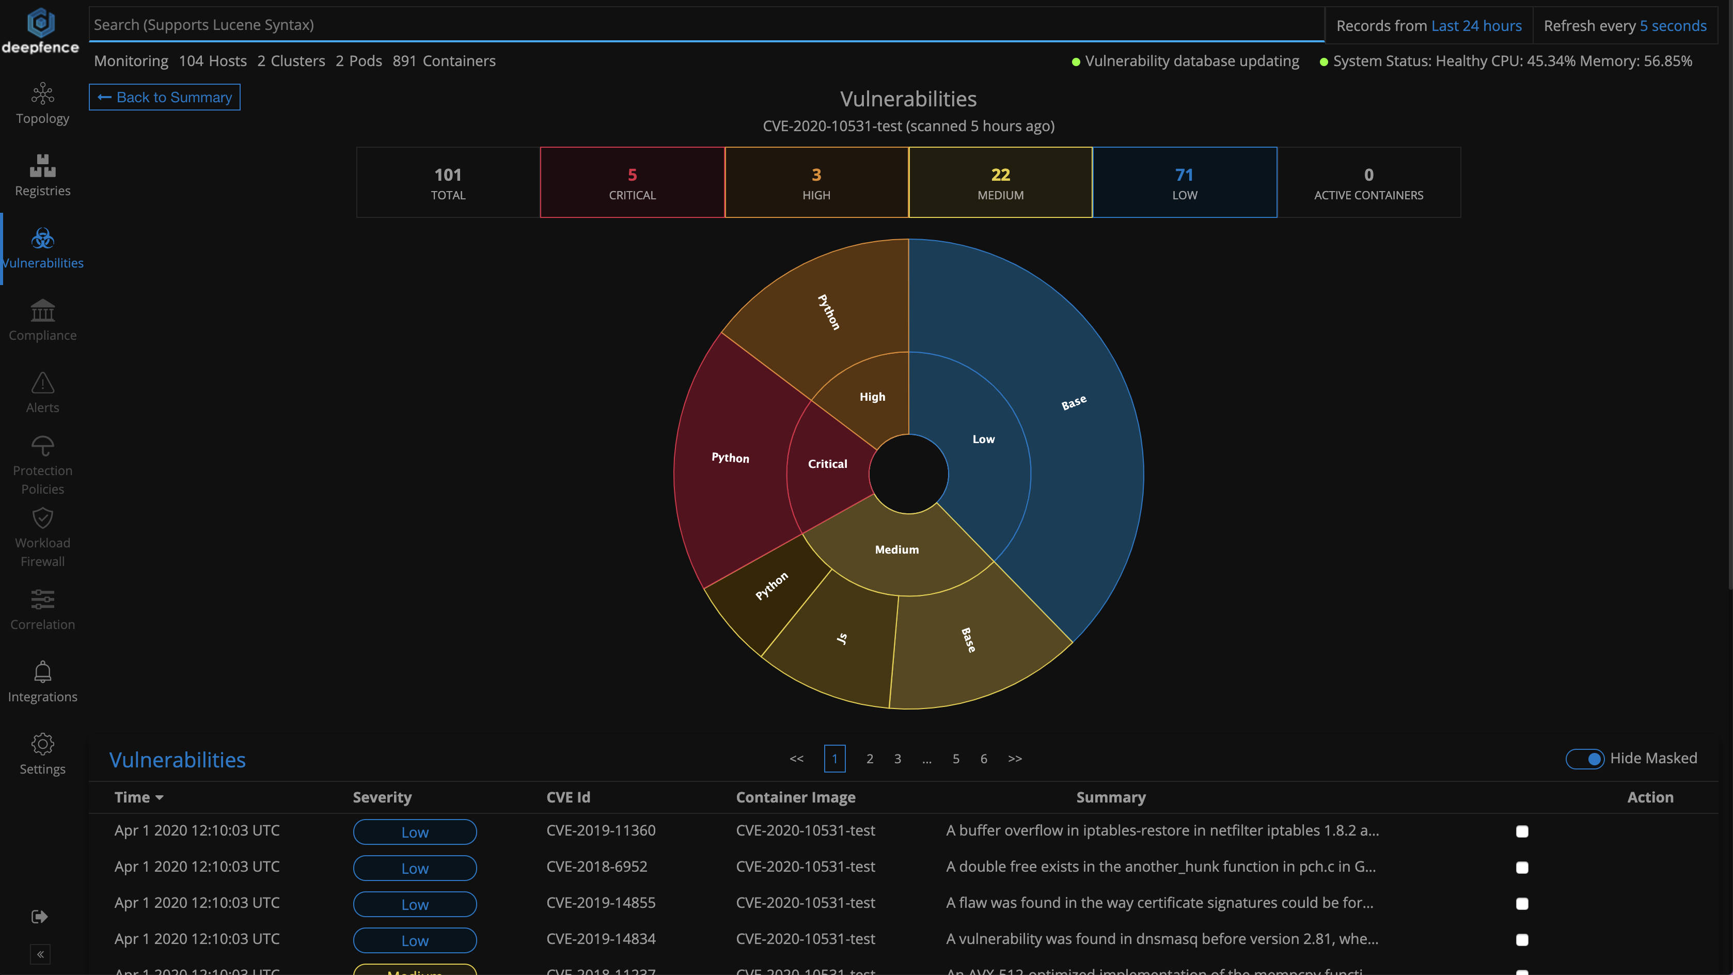Screen dimensions: 1733x975
Task: Disable the Hide Masked toggle
Action: click(1586, 758)
